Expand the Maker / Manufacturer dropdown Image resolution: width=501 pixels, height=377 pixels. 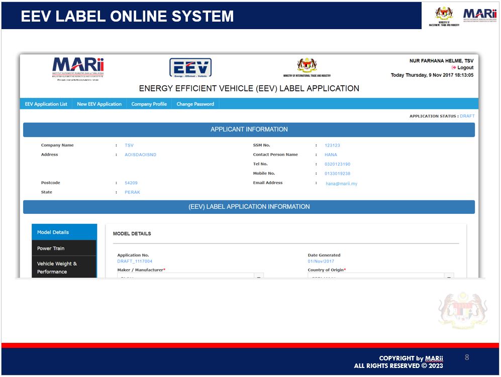tap(259, 276)
